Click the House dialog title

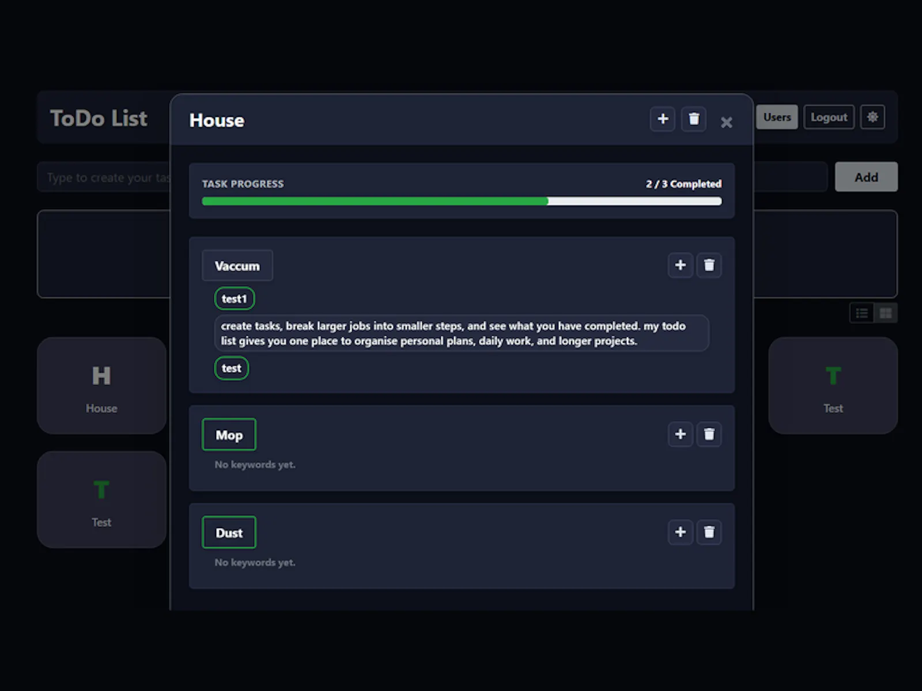217,120
